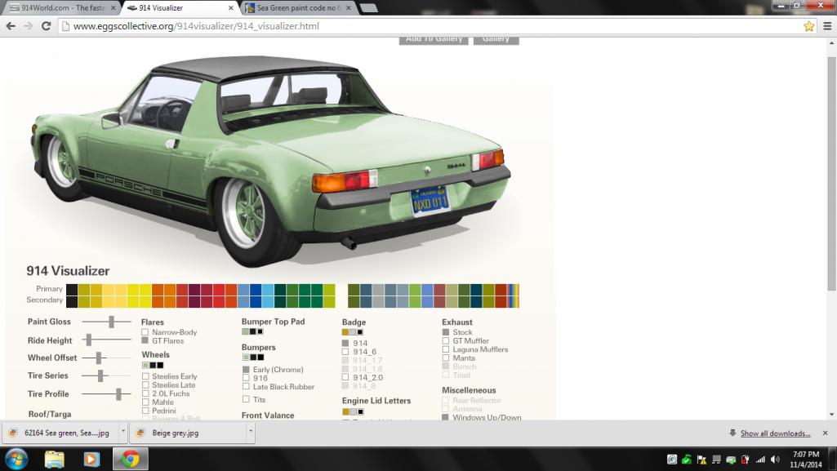This screenshot has width=837, height=471.
Task: Click the California license plate on the car
Action: pos(430,200)
